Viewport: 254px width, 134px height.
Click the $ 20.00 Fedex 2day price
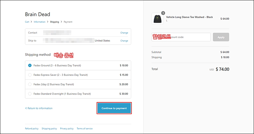pos(124,84)
